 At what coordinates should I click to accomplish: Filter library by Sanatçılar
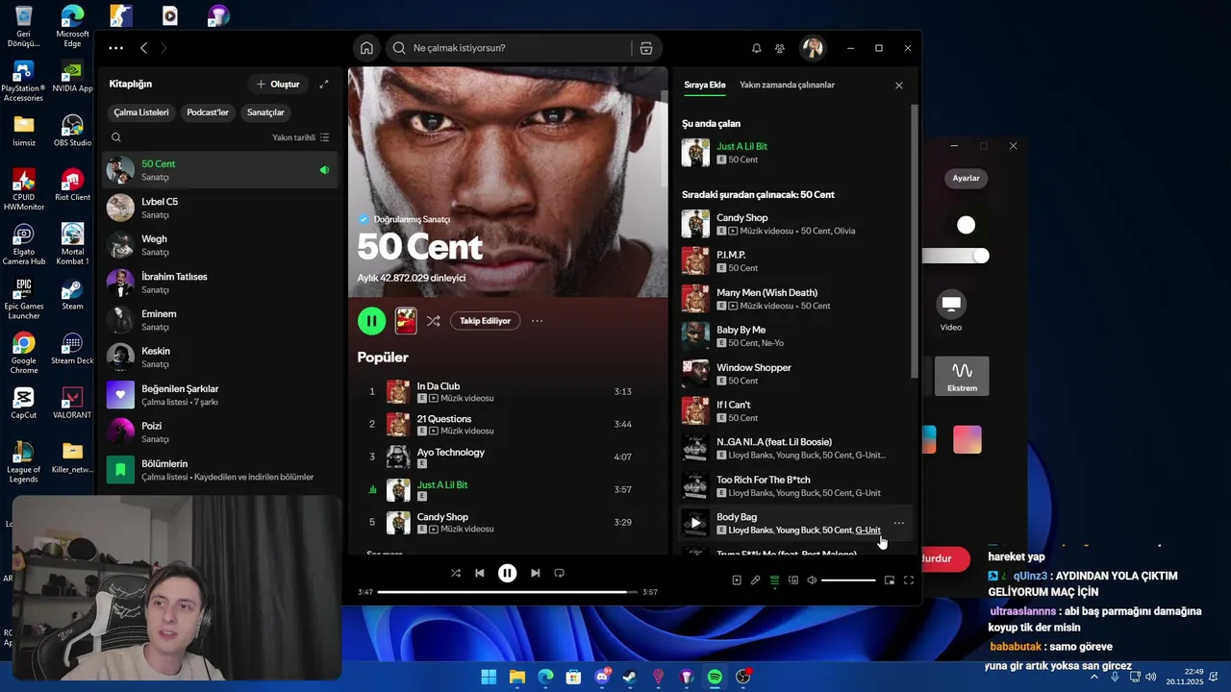[x=265, y=112]
